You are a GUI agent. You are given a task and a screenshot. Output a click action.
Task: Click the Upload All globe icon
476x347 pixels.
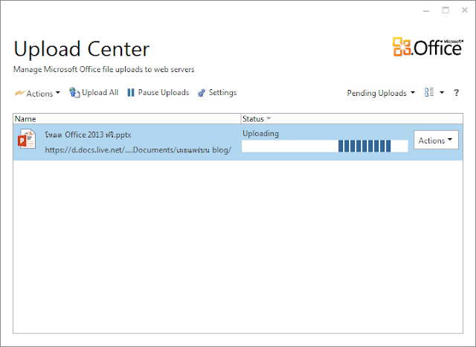tap(74, 93)
